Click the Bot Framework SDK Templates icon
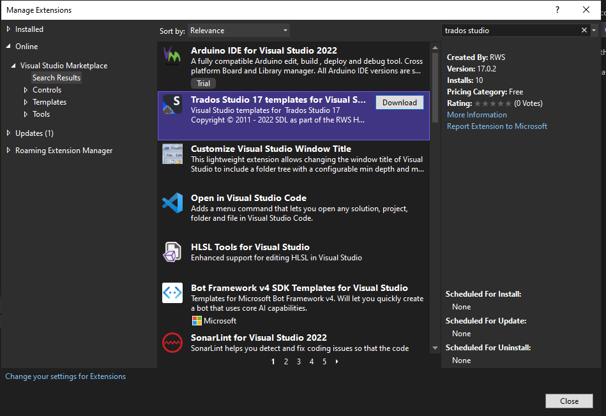Image resolution: width=606 pixels, height=416 pixels. click(x=172, y=293)
